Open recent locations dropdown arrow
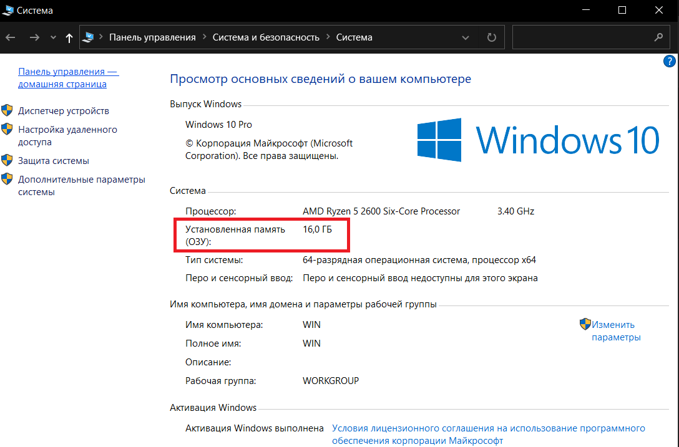The height and width of the screenshot is (447, 679). (x=53, y=37)
